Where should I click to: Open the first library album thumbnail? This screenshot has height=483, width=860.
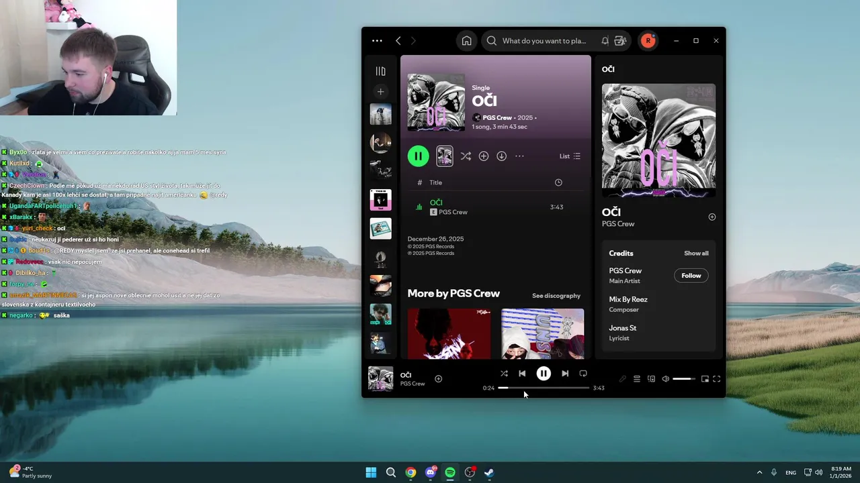click(x=380, y=114)
